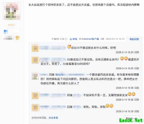
Task: Reply to the 16:38 comment
Action: [137, 100]
